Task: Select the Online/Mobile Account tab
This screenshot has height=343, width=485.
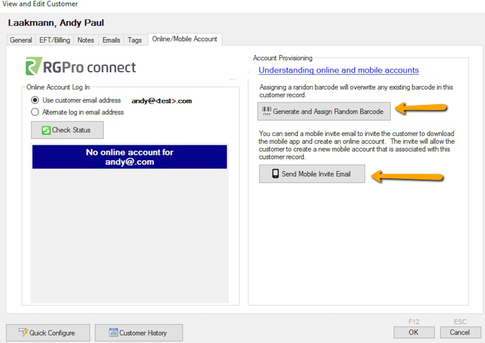Action: point(185,39)
